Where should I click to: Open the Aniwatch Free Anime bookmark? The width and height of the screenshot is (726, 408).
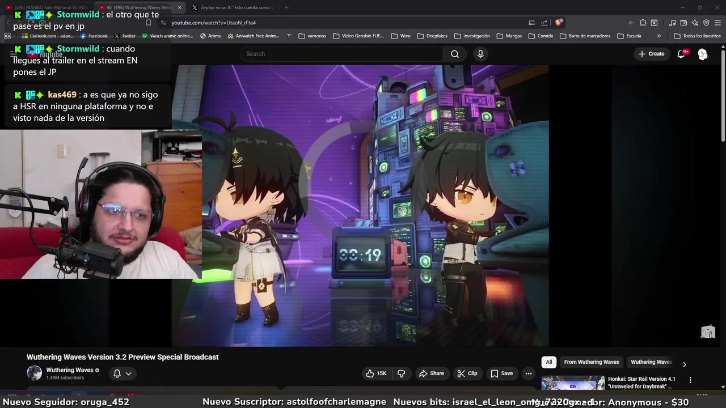[254, 36]
